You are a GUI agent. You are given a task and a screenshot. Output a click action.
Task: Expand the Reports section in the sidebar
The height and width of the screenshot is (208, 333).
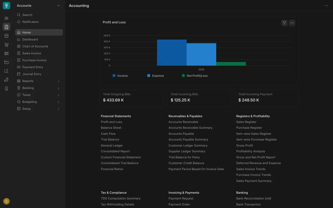coord(39,81)
